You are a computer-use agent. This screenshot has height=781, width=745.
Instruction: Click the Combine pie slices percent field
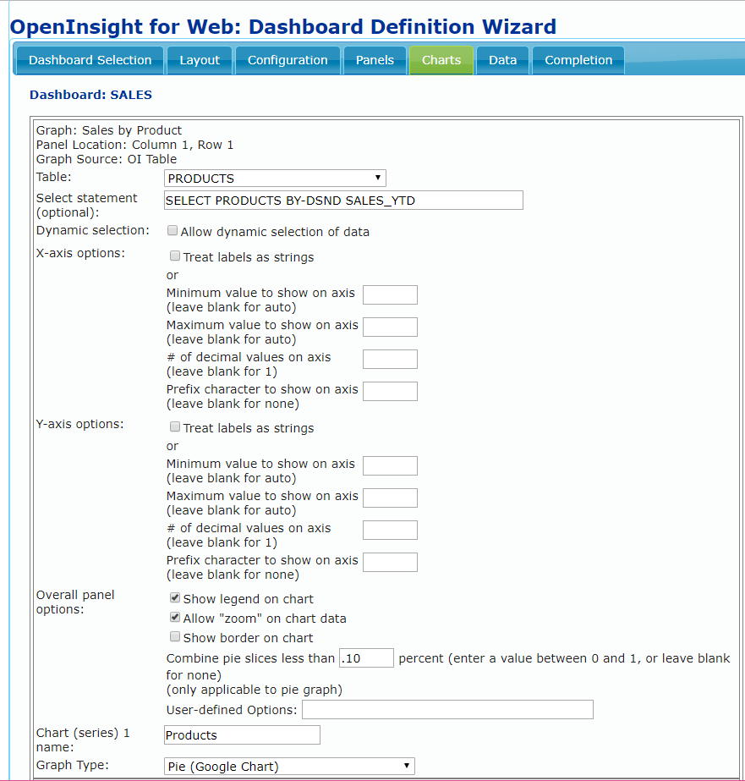[x=367, y=658]
